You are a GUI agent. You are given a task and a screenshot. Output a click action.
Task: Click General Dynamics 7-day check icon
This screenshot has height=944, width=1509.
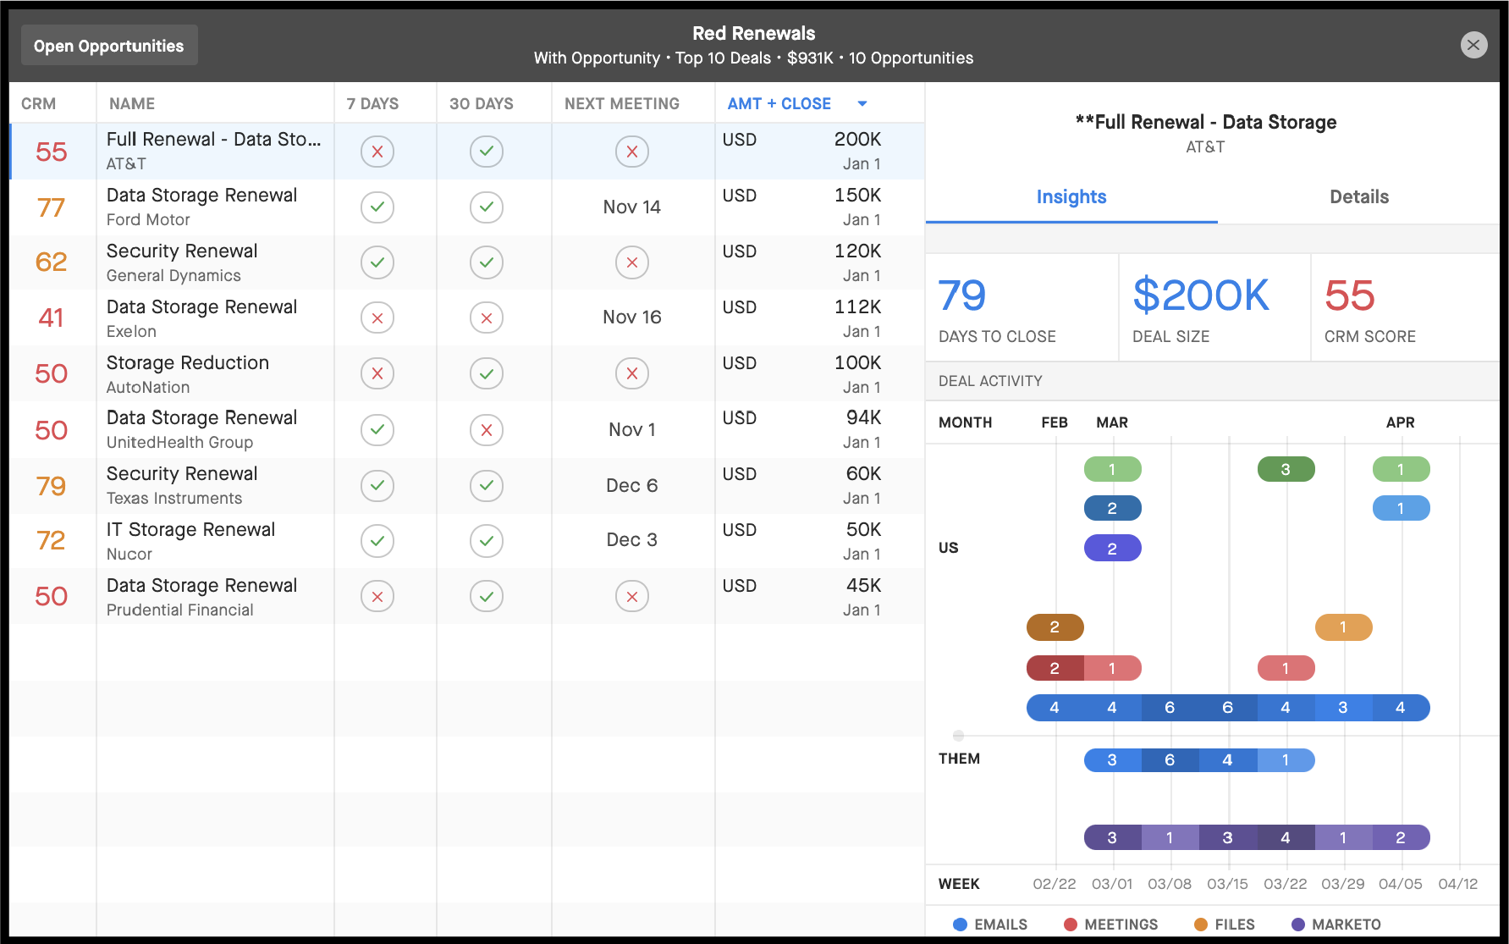coord(377,262)
